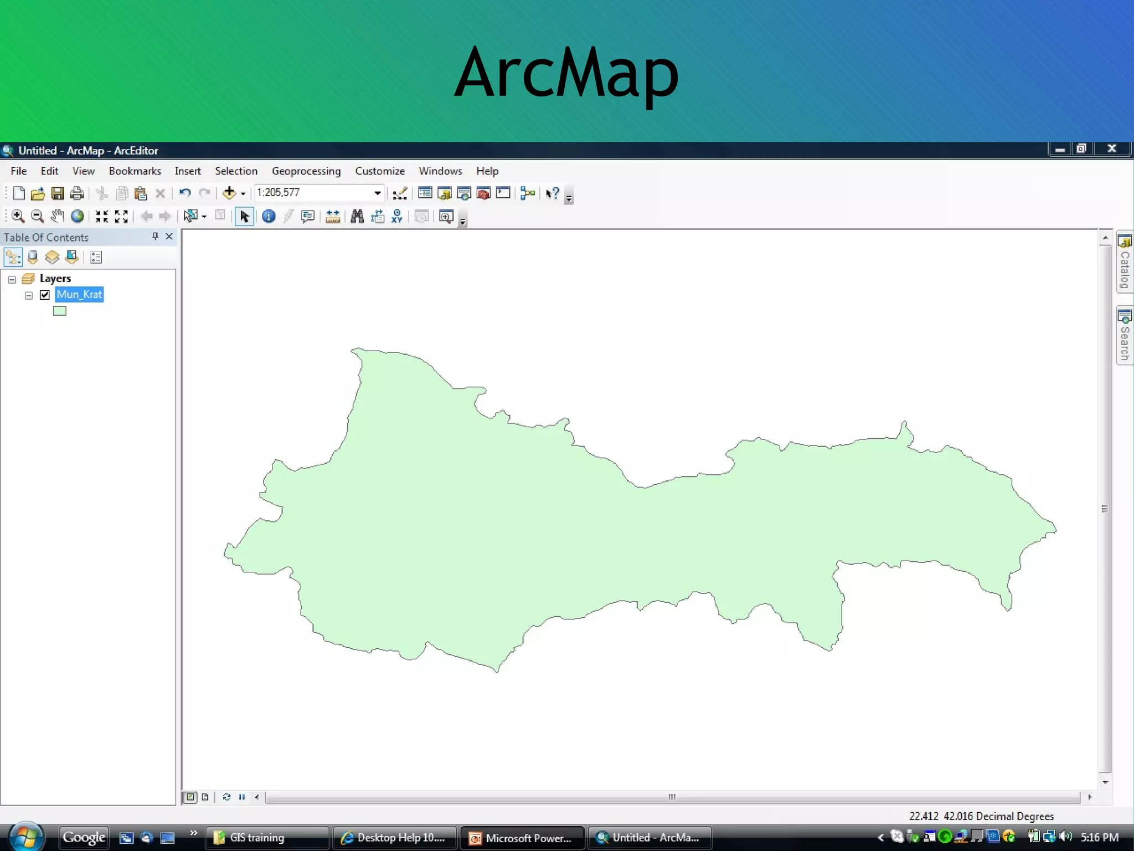Click the Pause Drawing button
This screenshot has width=1134, height=851.
point(242,797)
